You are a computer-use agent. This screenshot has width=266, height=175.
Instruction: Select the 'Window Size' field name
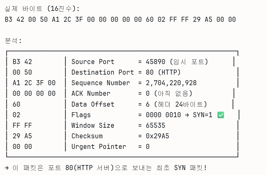coord(93,126)
